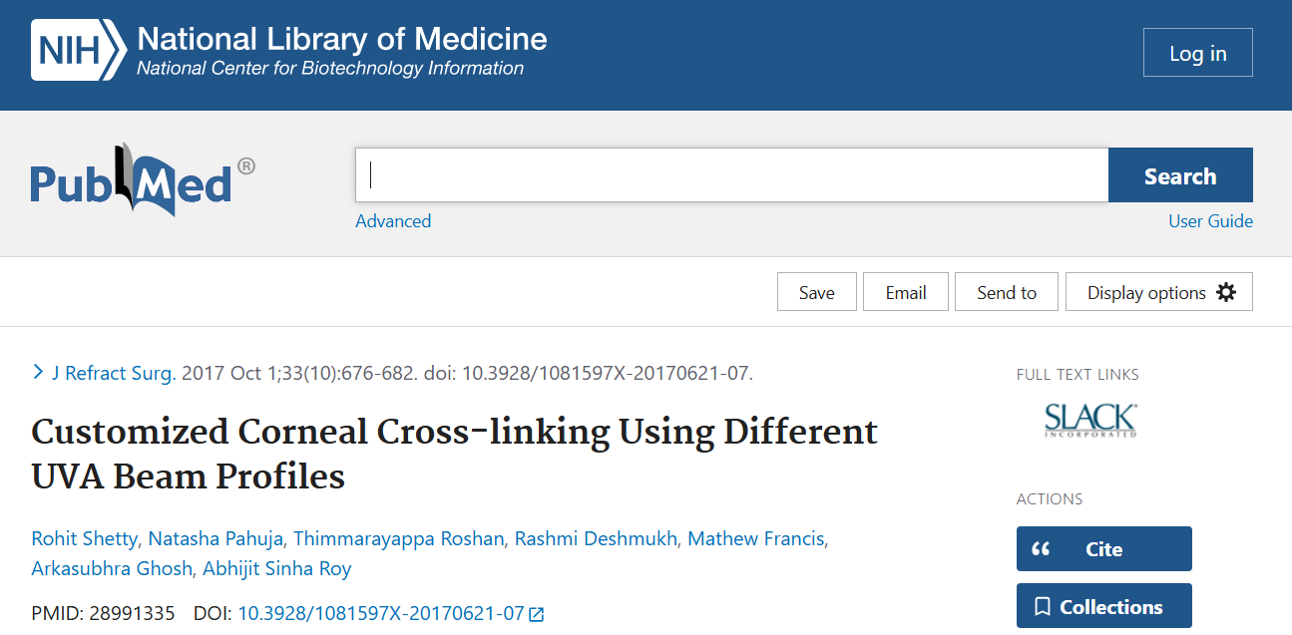The width and height of the screenshot is (1292, 635).
Task: Click the NIH logo
Action: point(78,50)
